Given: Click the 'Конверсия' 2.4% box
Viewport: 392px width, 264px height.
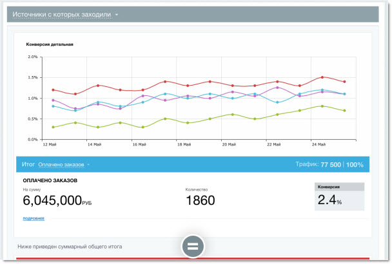Looking at the screenshot, I should 340,197.
